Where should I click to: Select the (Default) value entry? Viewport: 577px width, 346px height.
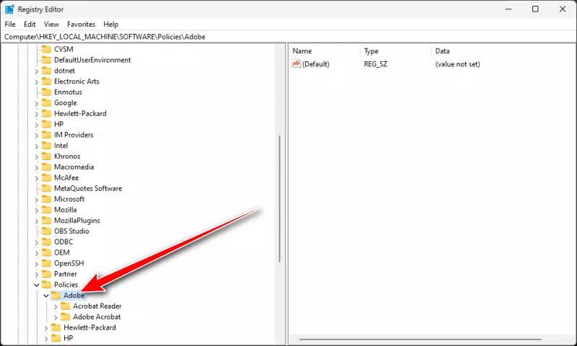[x=316, y=64]
